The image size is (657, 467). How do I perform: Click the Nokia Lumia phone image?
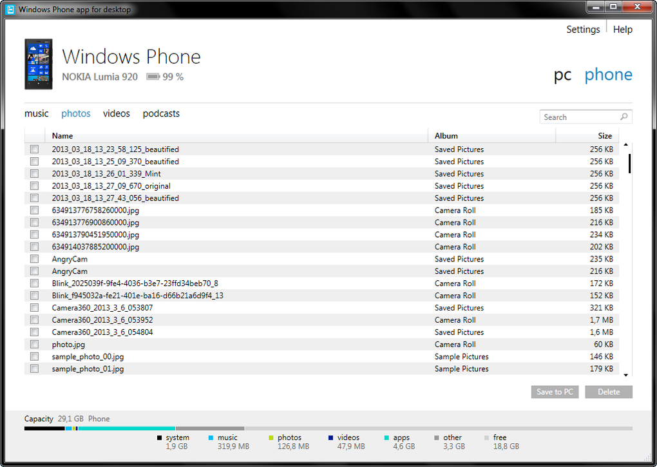point(39,64)
